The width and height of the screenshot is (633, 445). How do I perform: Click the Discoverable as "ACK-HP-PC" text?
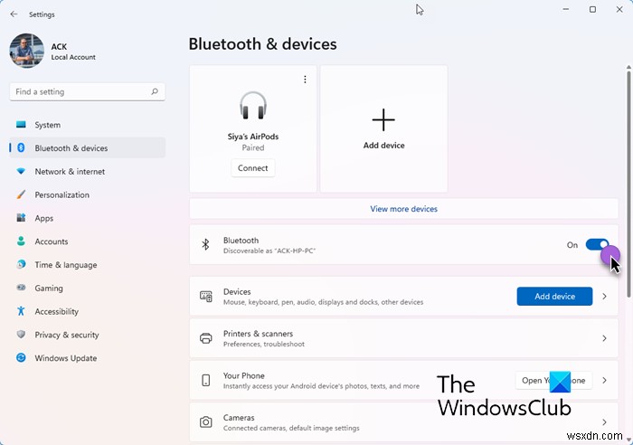click(269, 251)
